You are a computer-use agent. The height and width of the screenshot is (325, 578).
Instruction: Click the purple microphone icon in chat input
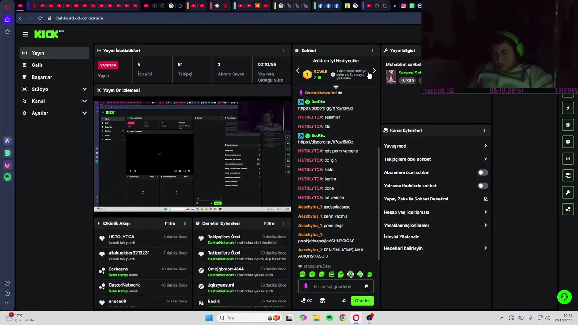[306, 287]
